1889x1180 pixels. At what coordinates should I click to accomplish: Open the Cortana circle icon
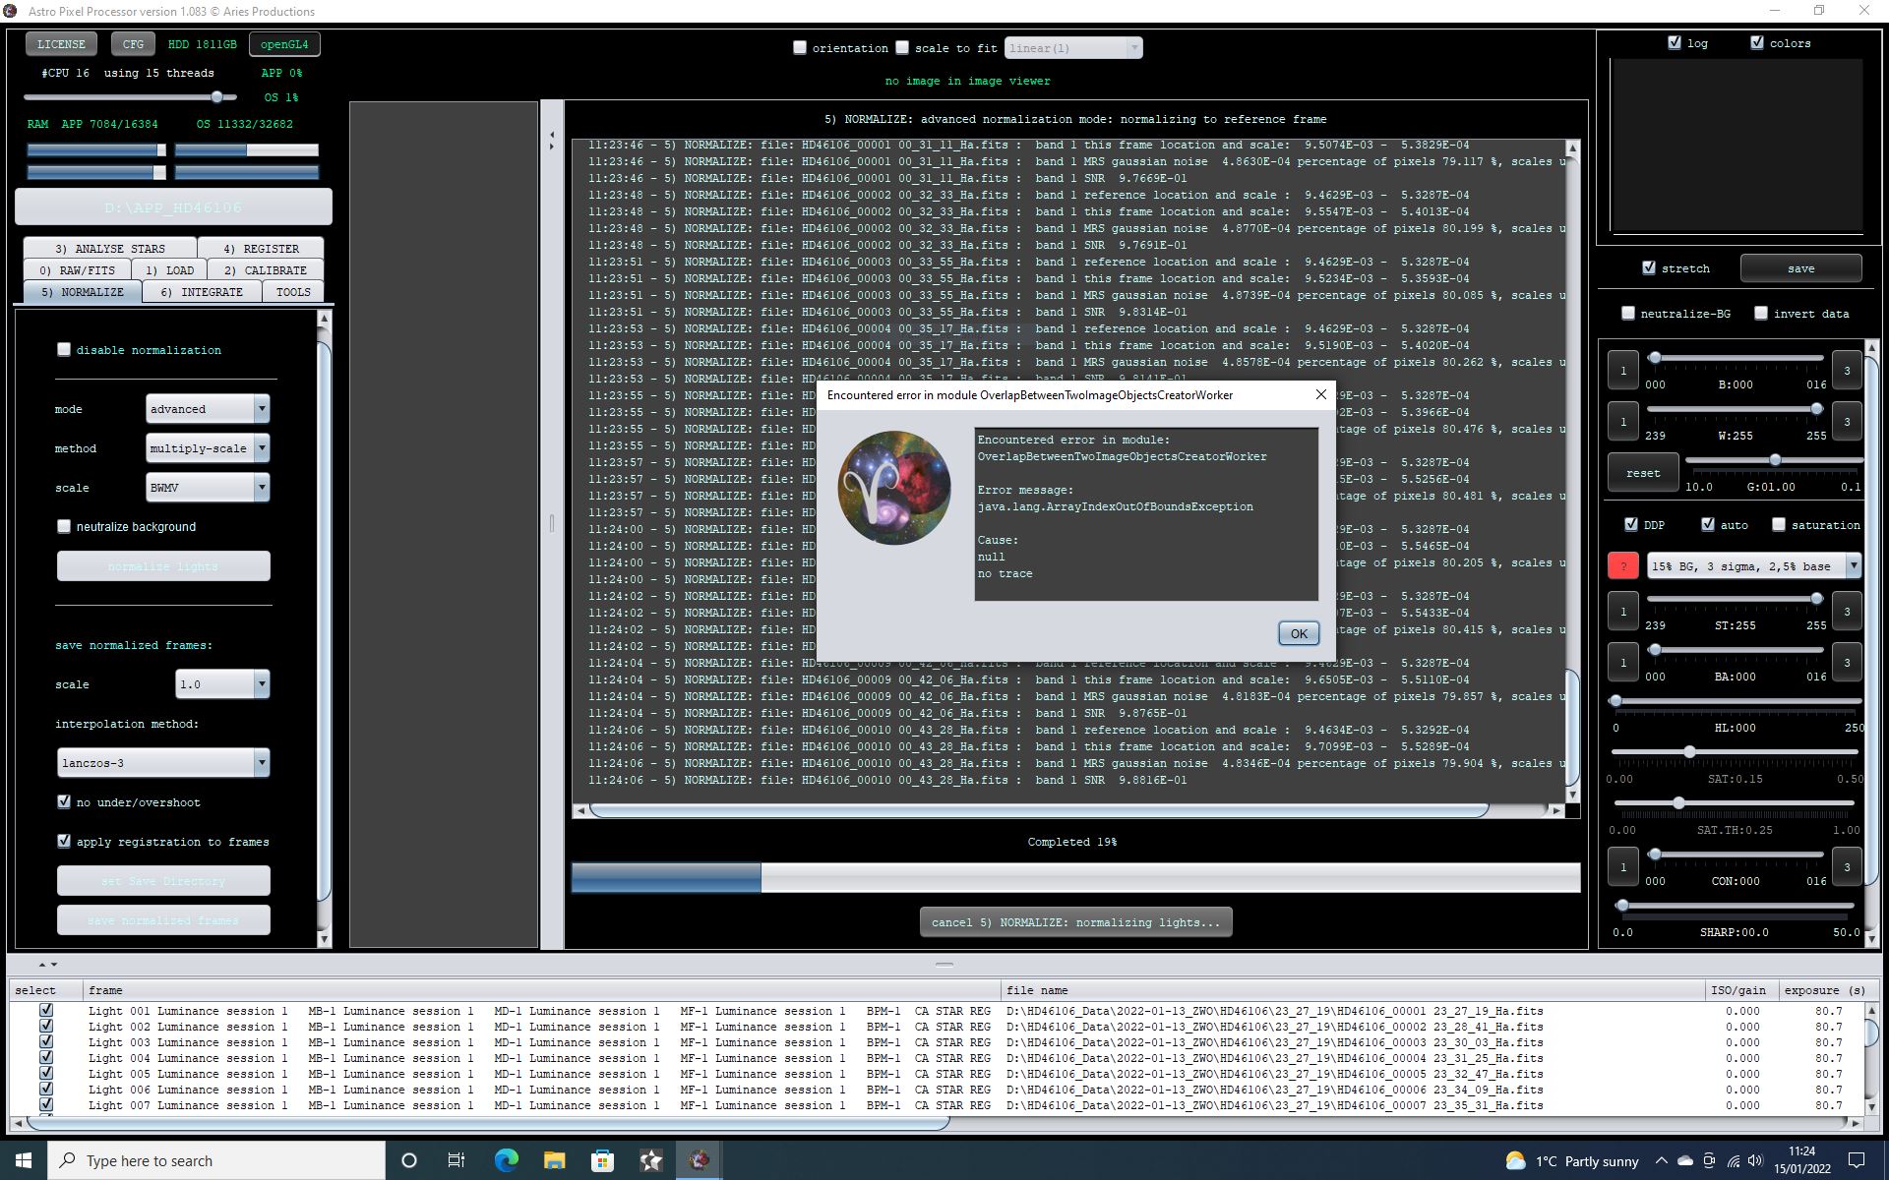pos(409,1160)
